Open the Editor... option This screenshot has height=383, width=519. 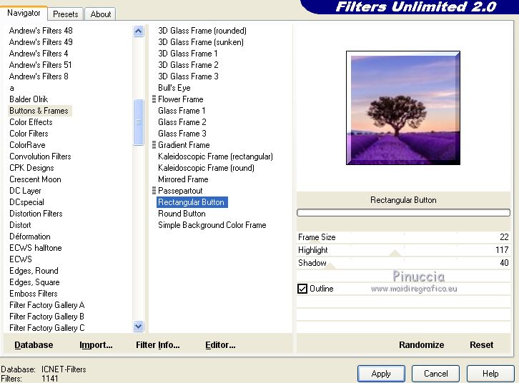click(220, 344)
